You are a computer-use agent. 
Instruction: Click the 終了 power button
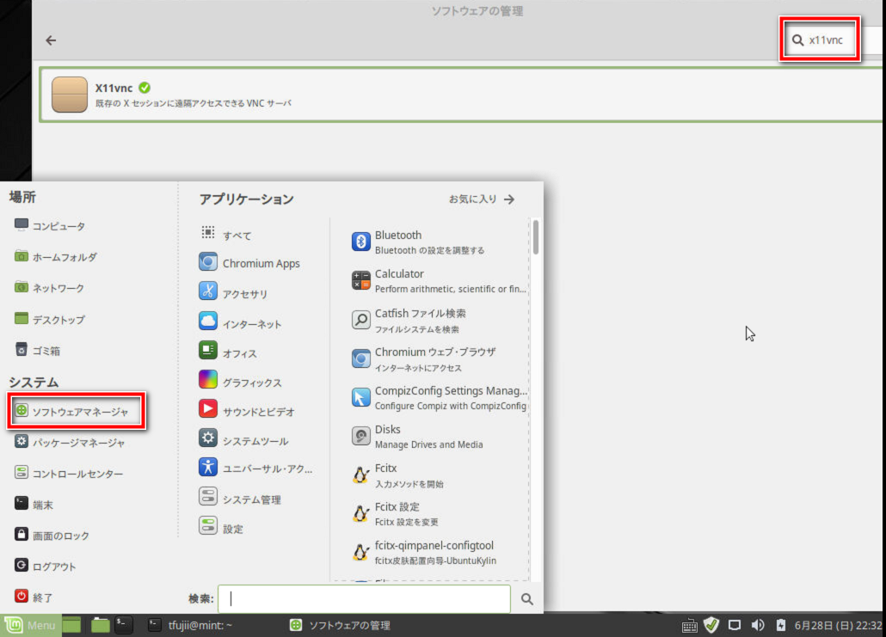tap(41, 597)
